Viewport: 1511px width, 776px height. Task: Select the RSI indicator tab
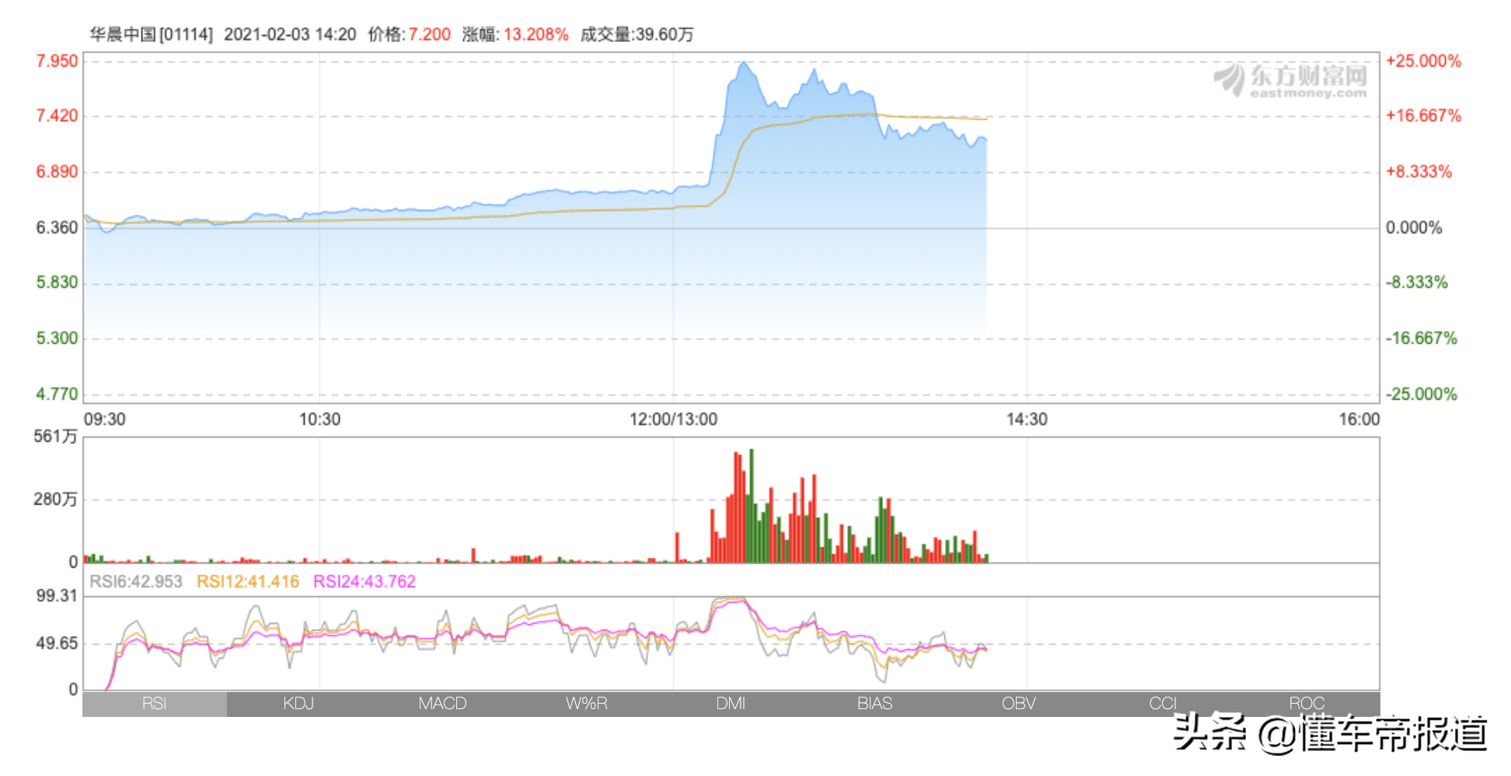[155, 704]
